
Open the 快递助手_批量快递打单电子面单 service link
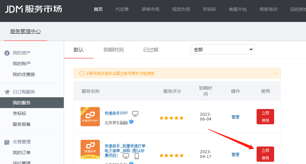(x=125, y=151)
